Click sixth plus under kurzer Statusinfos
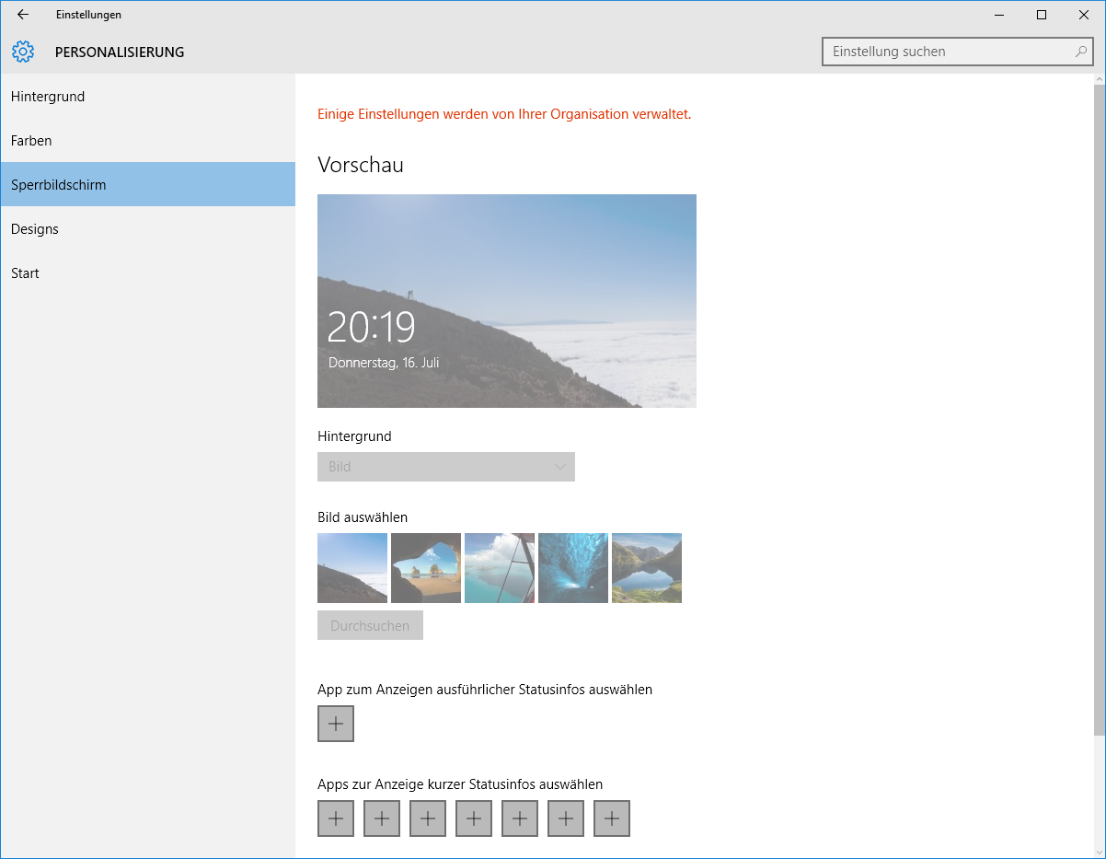The width and height of the screenshot is (1106, 859). pos(566,818)
